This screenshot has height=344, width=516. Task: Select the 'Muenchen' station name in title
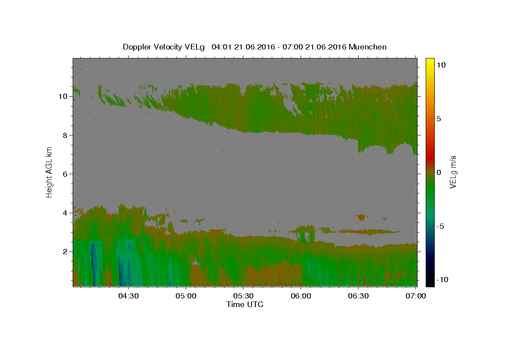368,47
